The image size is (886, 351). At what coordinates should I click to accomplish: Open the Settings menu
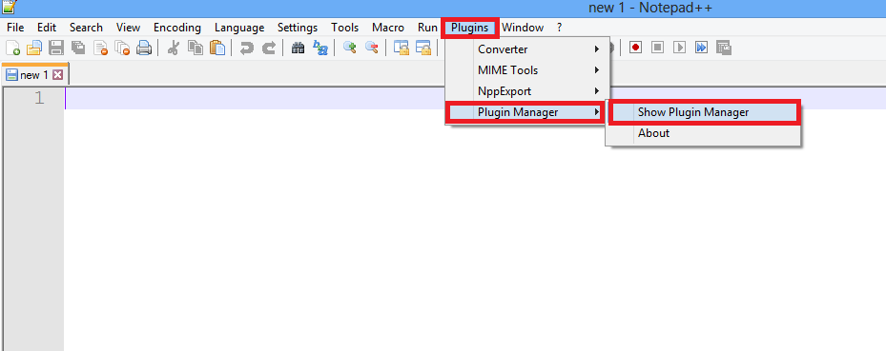[298, 27]
